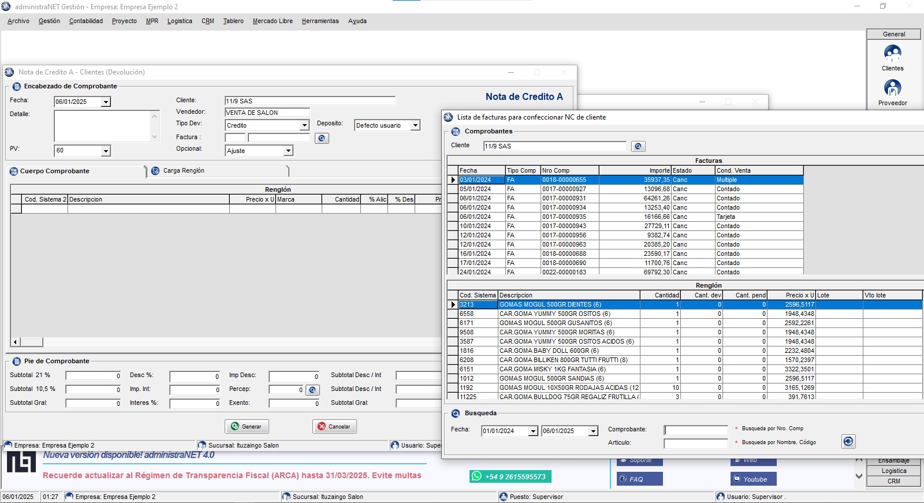This screenshot has height=503, width=924.
Task: Open the Logistica sidebar section button
Action: pyautogui.click(x=893, y=471)
